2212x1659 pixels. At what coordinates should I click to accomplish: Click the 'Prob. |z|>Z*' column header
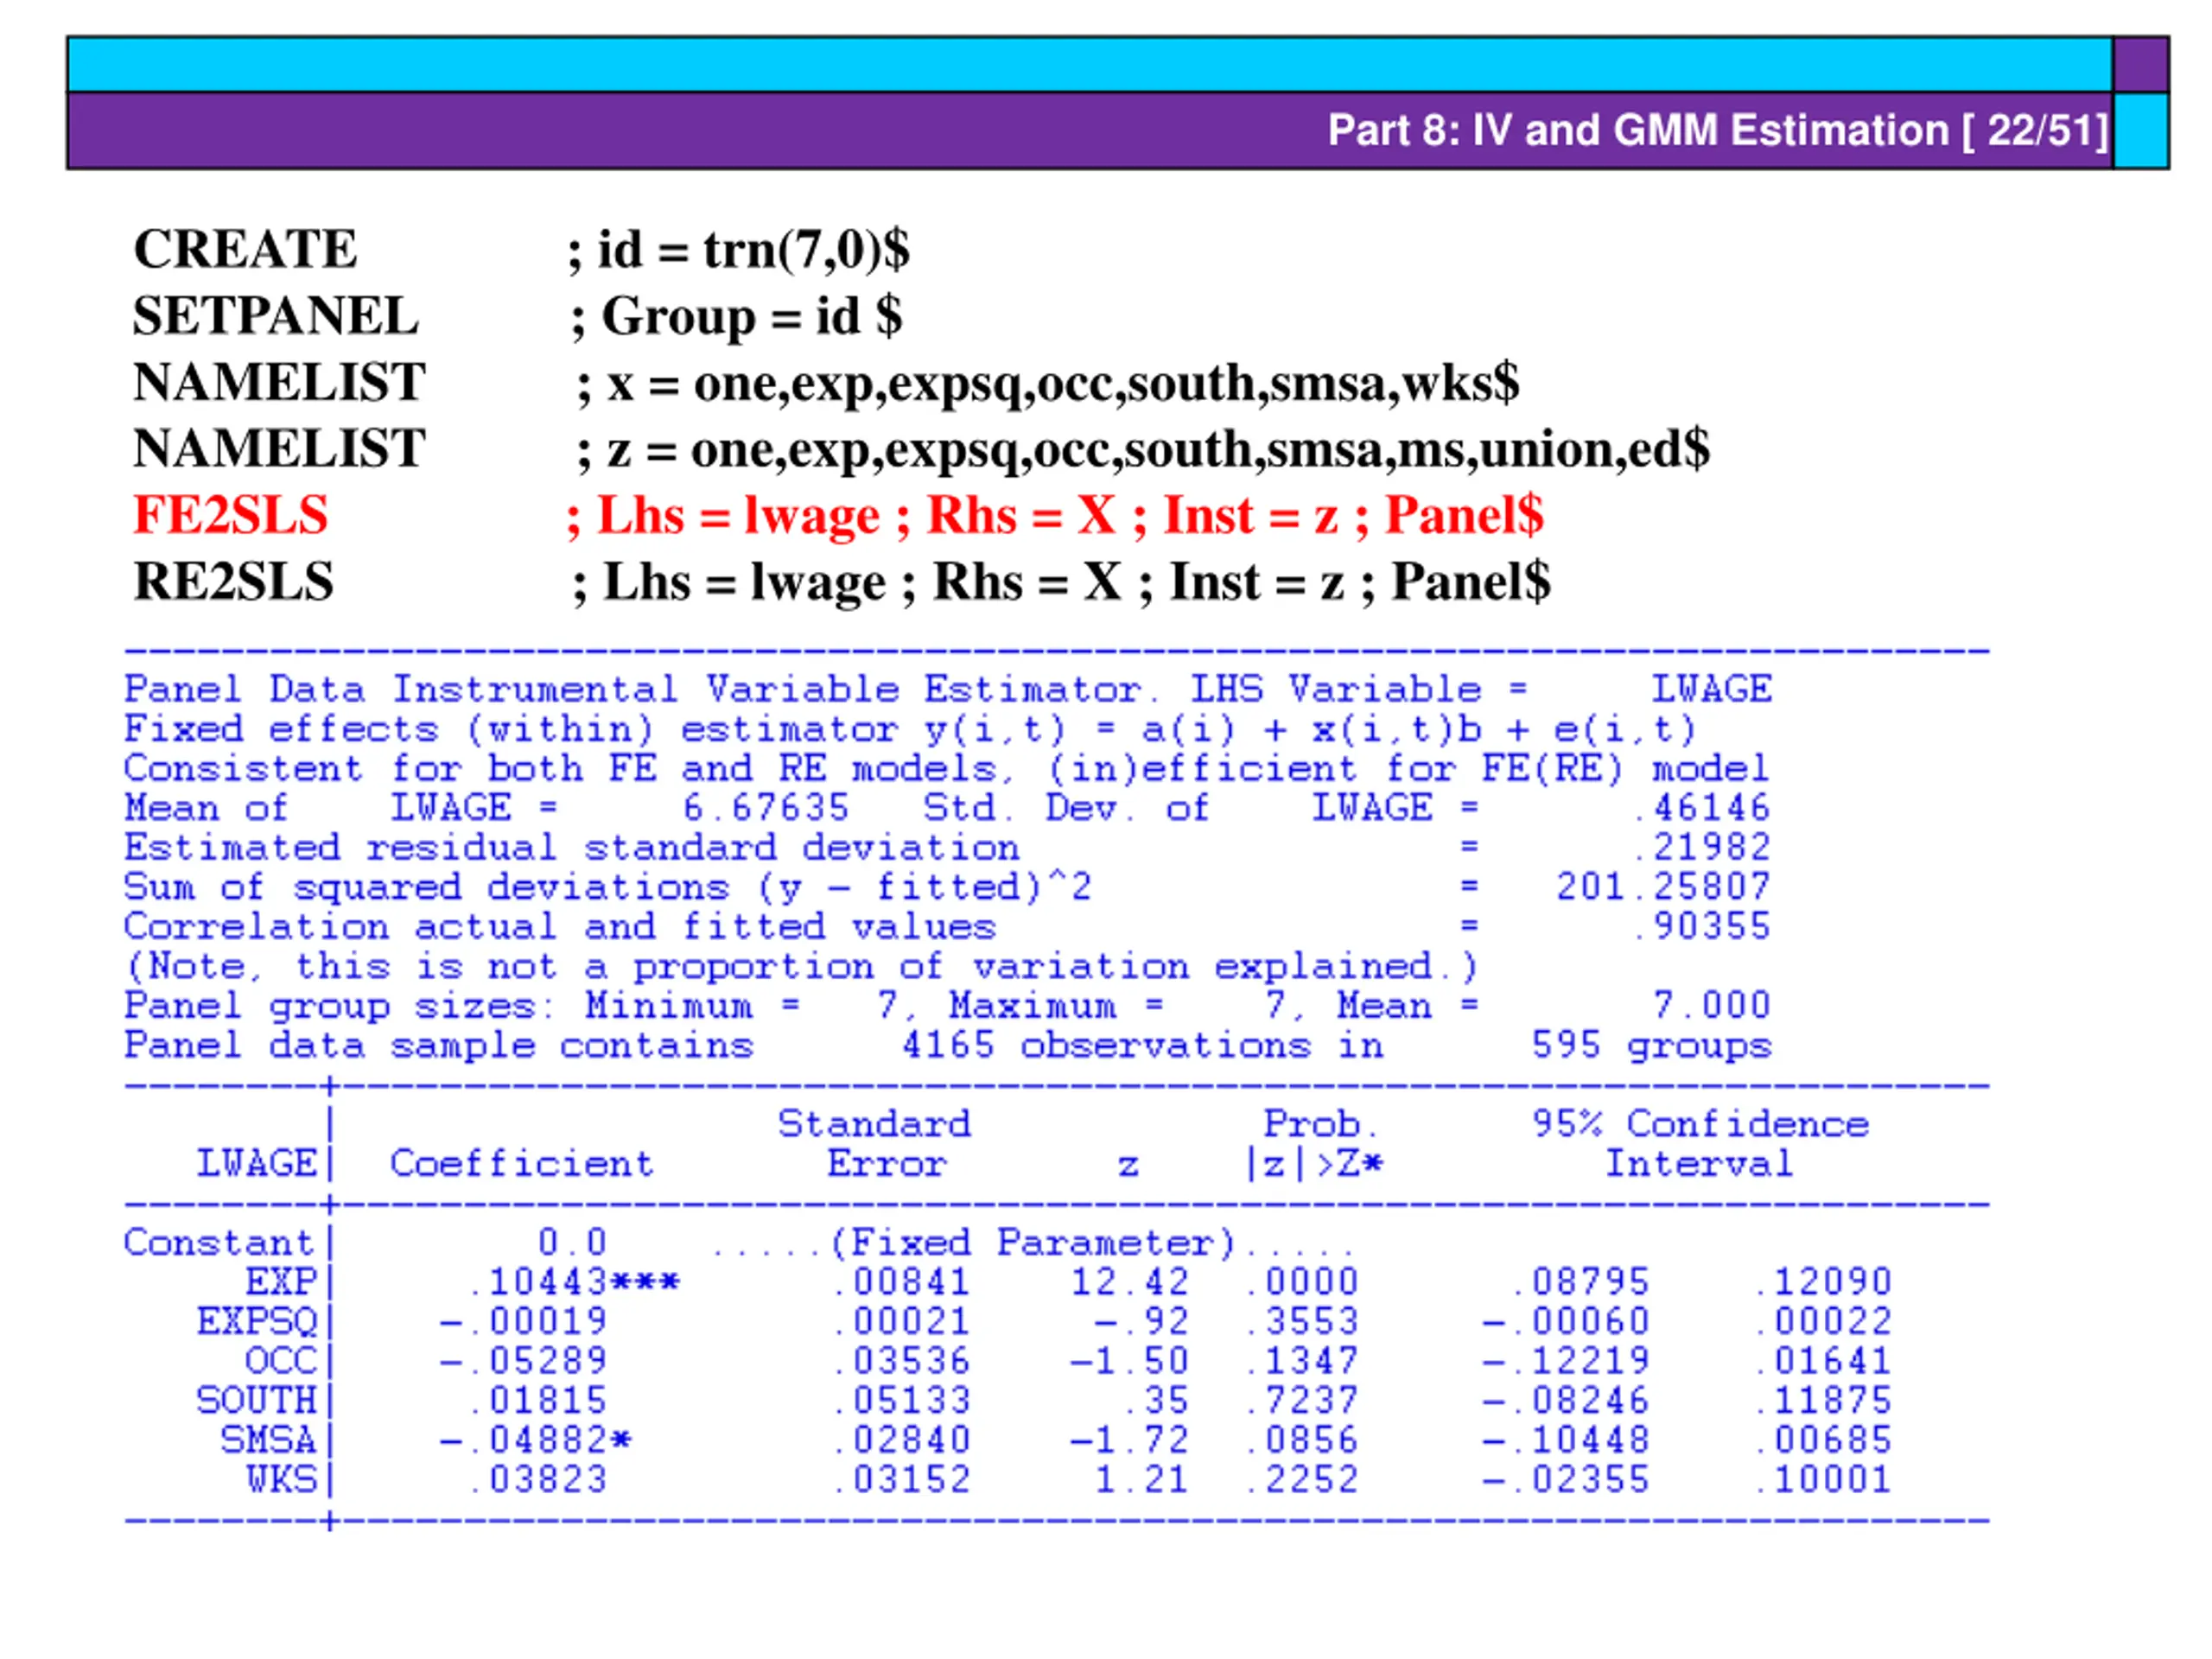coord(1315,1144)
